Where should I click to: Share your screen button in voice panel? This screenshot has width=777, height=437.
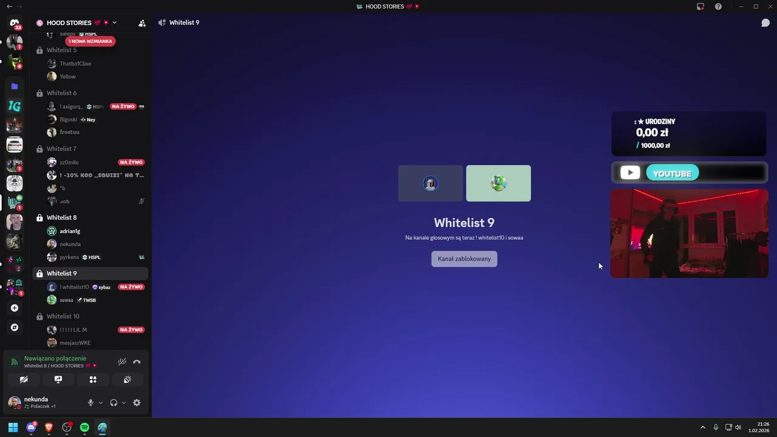pyautogui.click(x=58, y=379)
